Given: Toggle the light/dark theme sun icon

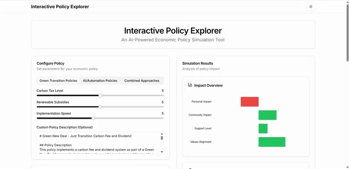Looking at the screenshot, I should click(x=311, y=7).
